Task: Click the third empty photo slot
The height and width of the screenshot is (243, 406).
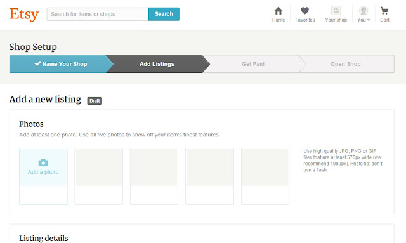Action: coord(154,176)
